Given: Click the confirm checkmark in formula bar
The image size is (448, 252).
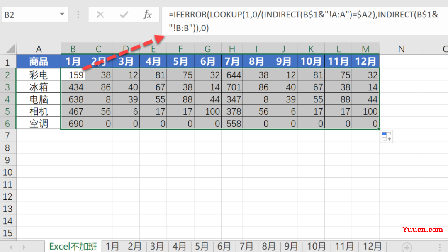Looking at the screenshot, I should click(124, 15).
